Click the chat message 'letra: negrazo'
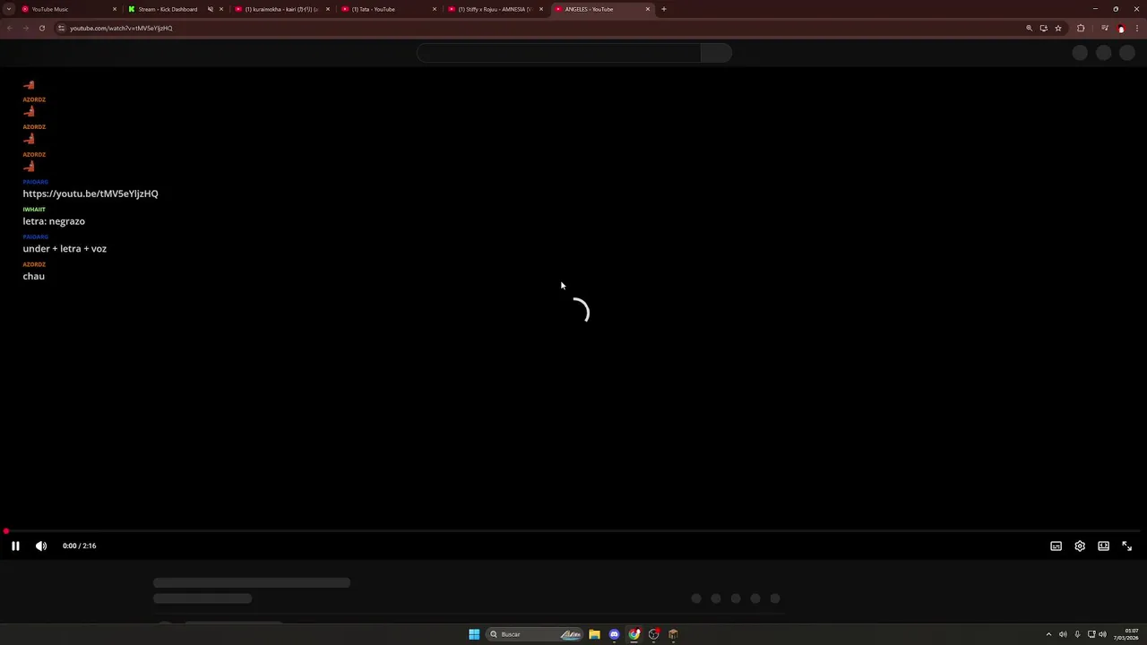The height and width of the screenshot is (645, 1147). point(54,221)
